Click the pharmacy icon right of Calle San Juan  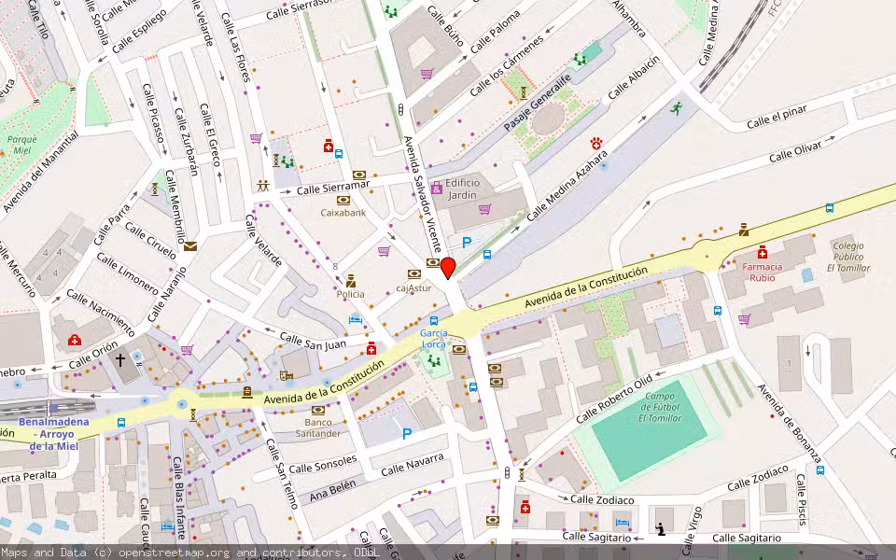[x=371, y=348]
